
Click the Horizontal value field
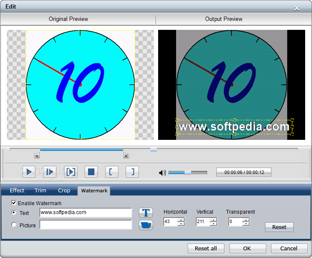pyautogui.click(x=171, y=222)
